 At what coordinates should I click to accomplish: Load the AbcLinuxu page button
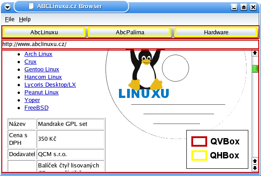pos(44,32)
